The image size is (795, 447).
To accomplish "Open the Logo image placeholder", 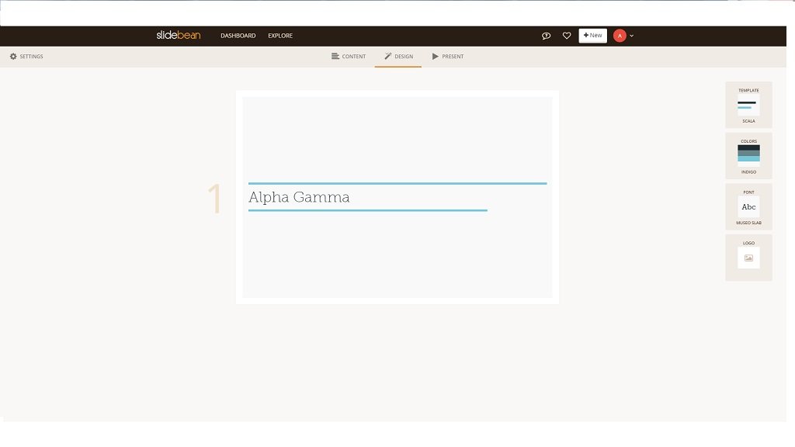I will (748, 258).
